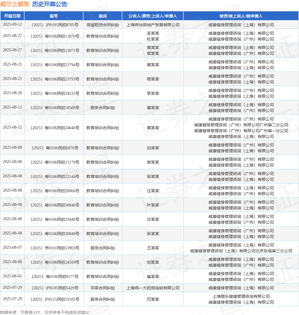Select case number (2025)粤0106民初24169号

click(x=55, y=262)
